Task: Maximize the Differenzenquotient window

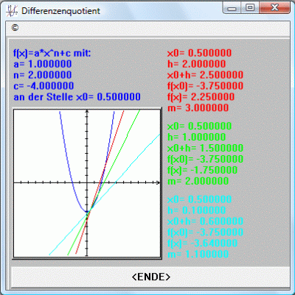Action: pos(250,8)
